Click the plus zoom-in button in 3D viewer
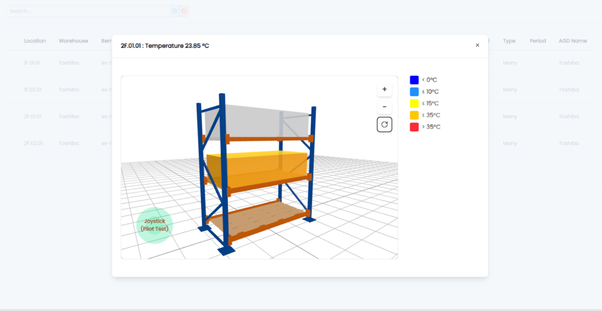Screen dimensions: 602x311 (384, 89)
